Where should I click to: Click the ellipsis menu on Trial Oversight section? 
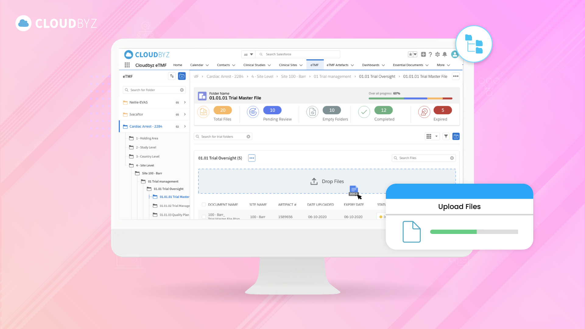(x=252, y=158)
